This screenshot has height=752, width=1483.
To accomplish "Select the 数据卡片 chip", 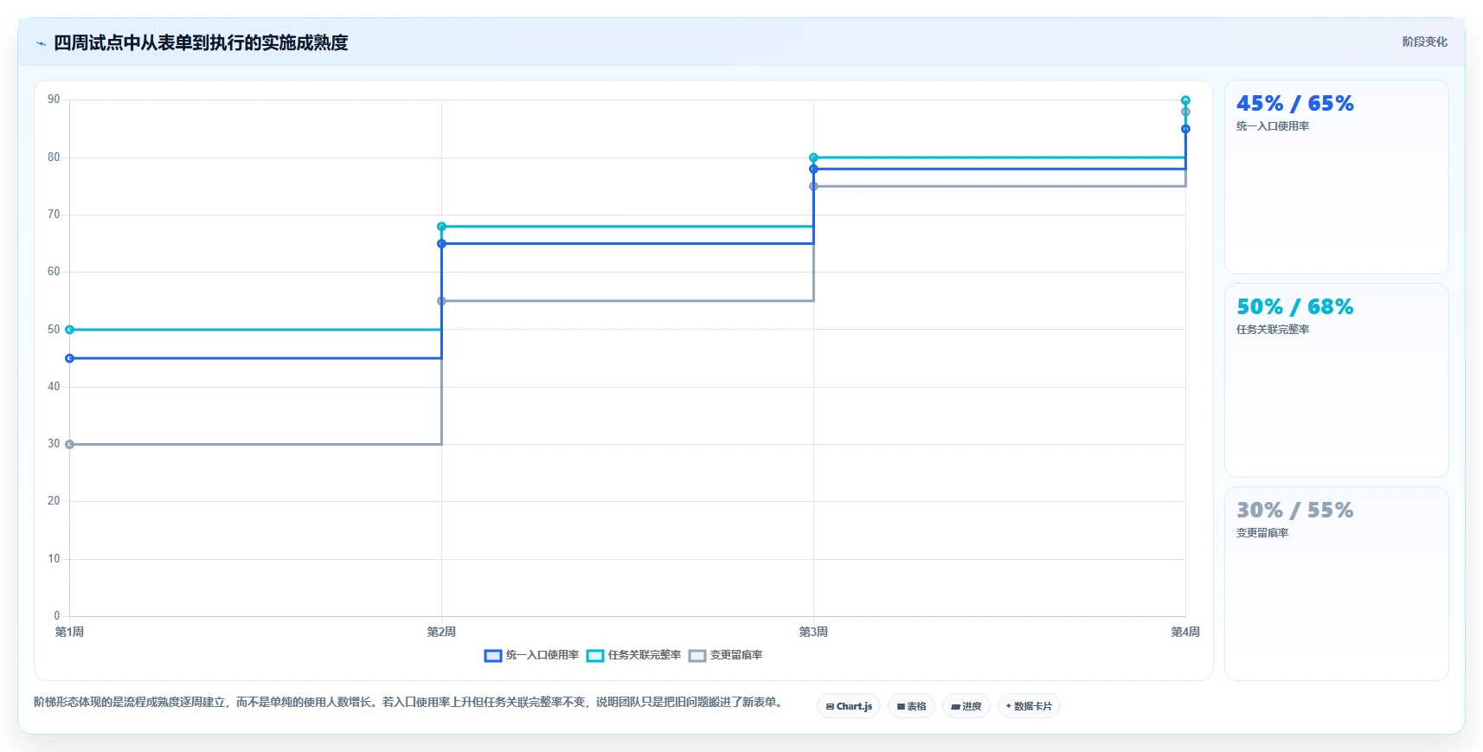I will click(x=1029, y=706).
